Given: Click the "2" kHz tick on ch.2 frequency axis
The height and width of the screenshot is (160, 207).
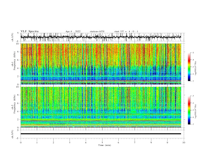Looking at the screenshot, I should 18,119.
